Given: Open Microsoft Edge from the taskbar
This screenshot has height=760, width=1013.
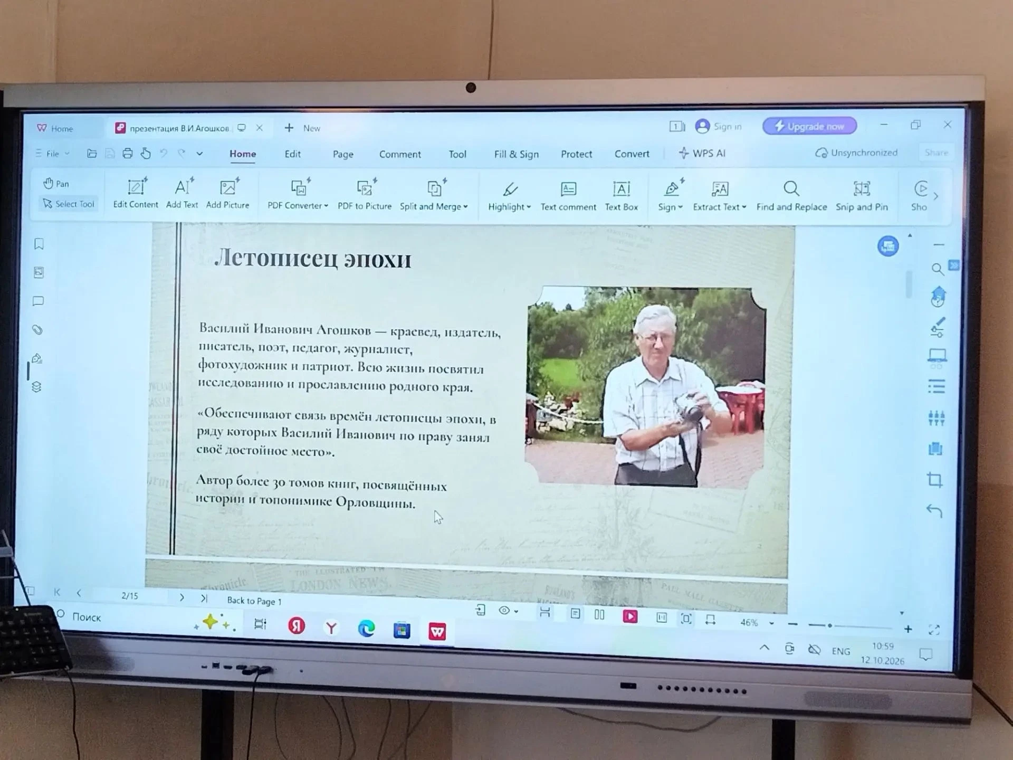Looking at the screenshot, I should pos(366,628).
